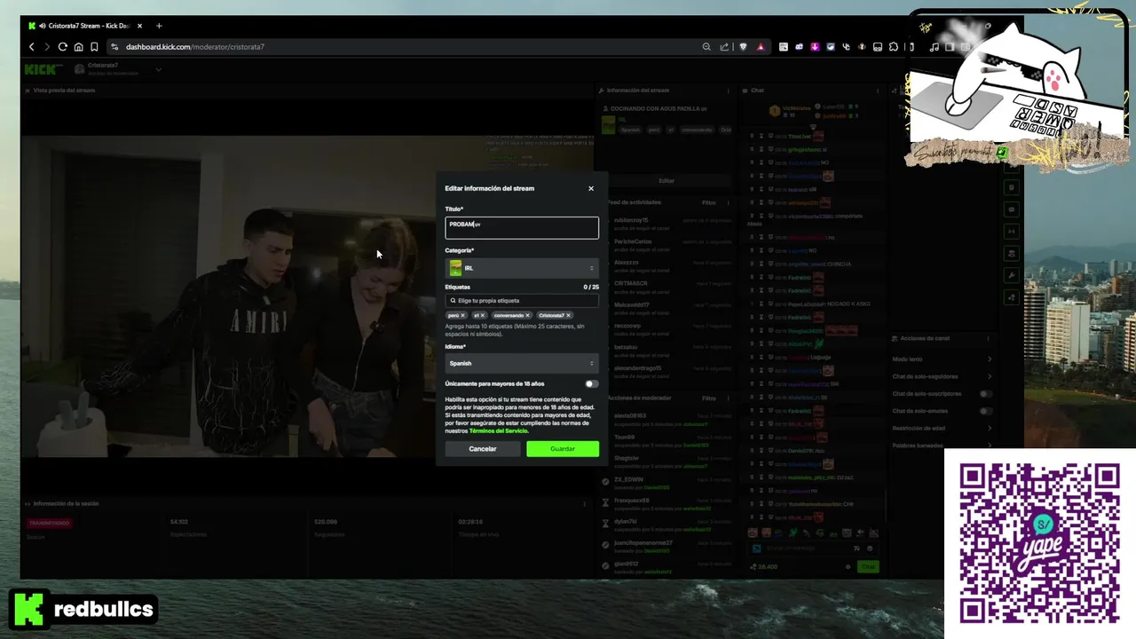Open the pink download extension icon
This screenshot has height=639, width=1136.
click(815, 47)
